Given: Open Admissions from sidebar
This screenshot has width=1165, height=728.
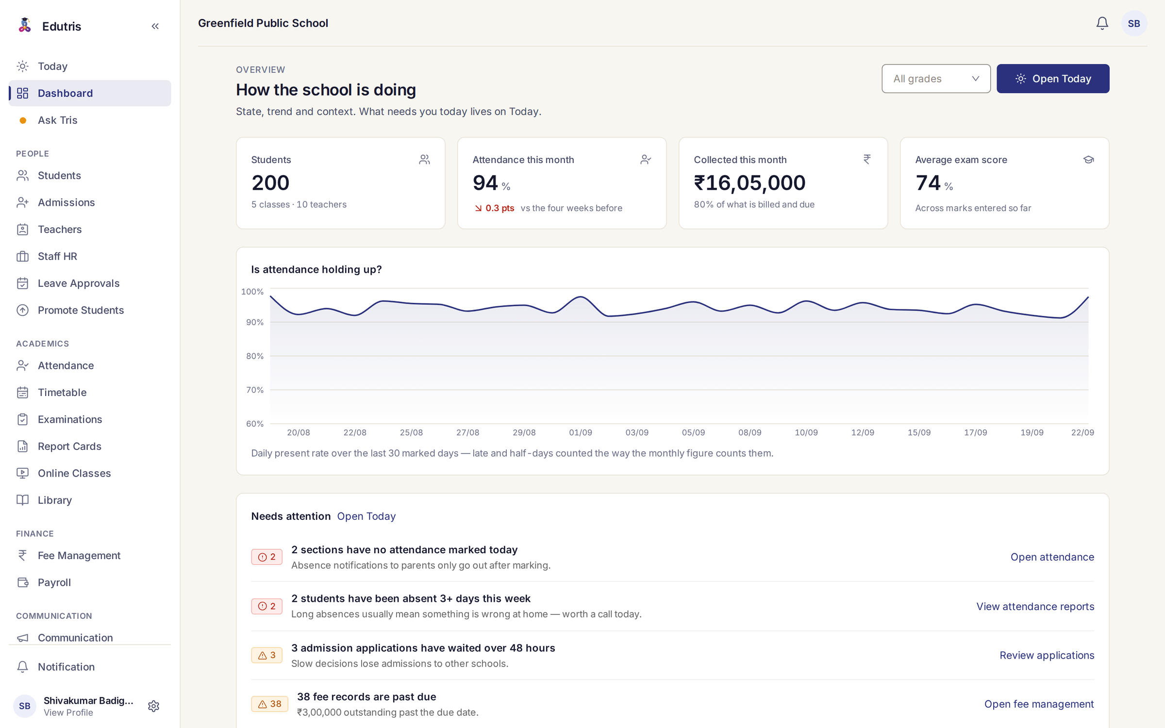Looking at the screenshot, I should click(x=90, y=202).
